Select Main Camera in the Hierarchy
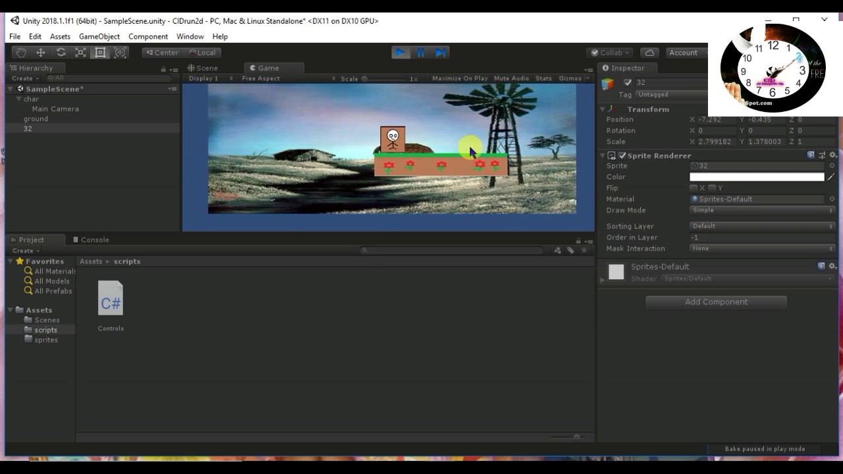The height and width of the screenshot is (474, 843). click(x=55, y=109)
